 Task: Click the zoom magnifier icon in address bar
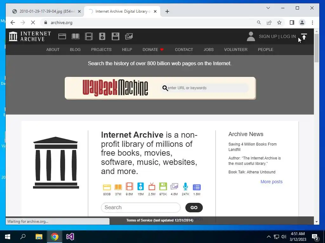click(x=259, y=22)
